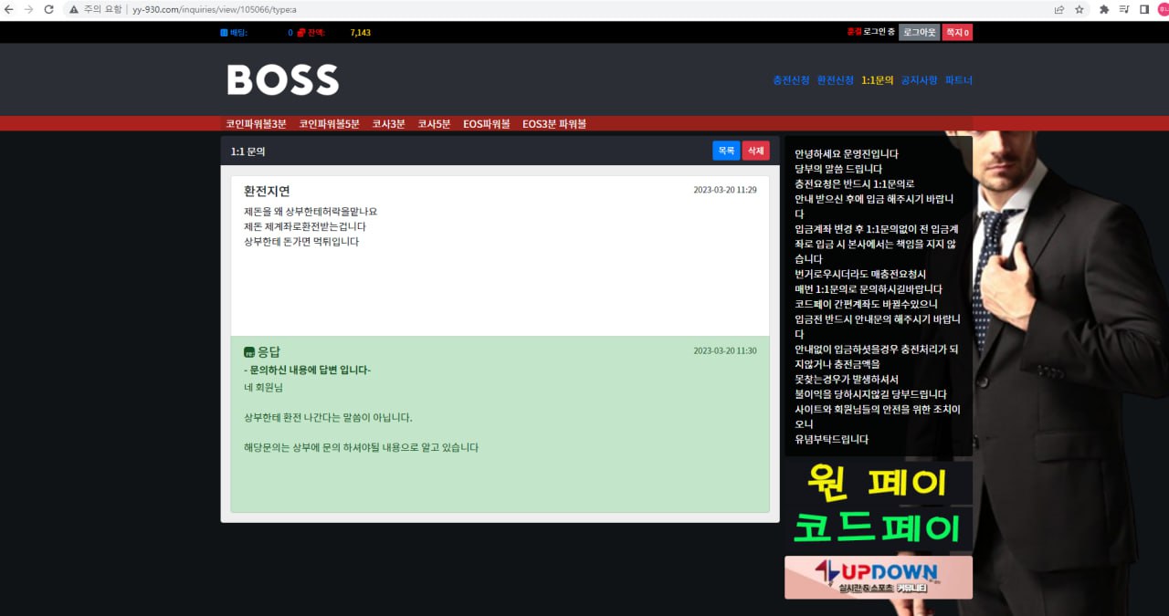The width and height of the screenshot is (1169, 616).
Task: Reload the page with the refresh icon
Action: click(x=48, y=9)
